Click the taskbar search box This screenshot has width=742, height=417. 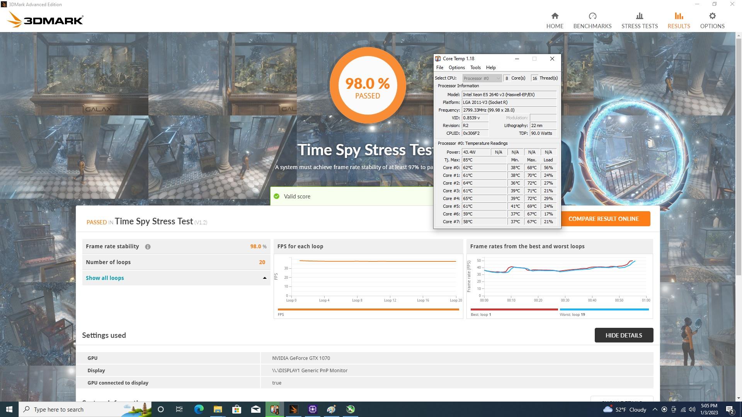[x=85, y=409]
